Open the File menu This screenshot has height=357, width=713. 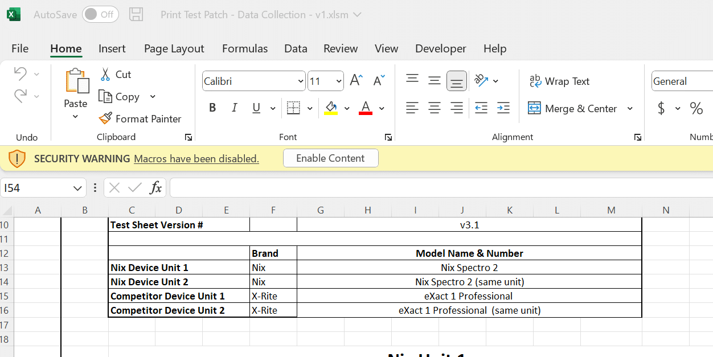point(20,49)
